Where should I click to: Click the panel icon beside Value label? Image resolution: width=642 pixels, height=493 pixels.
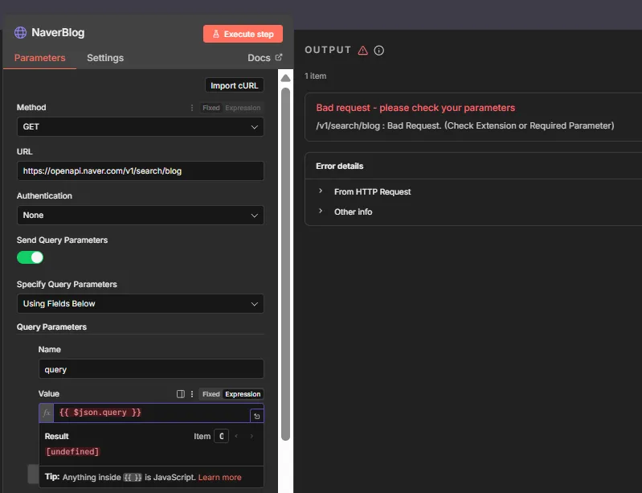(x=181, y=394)
